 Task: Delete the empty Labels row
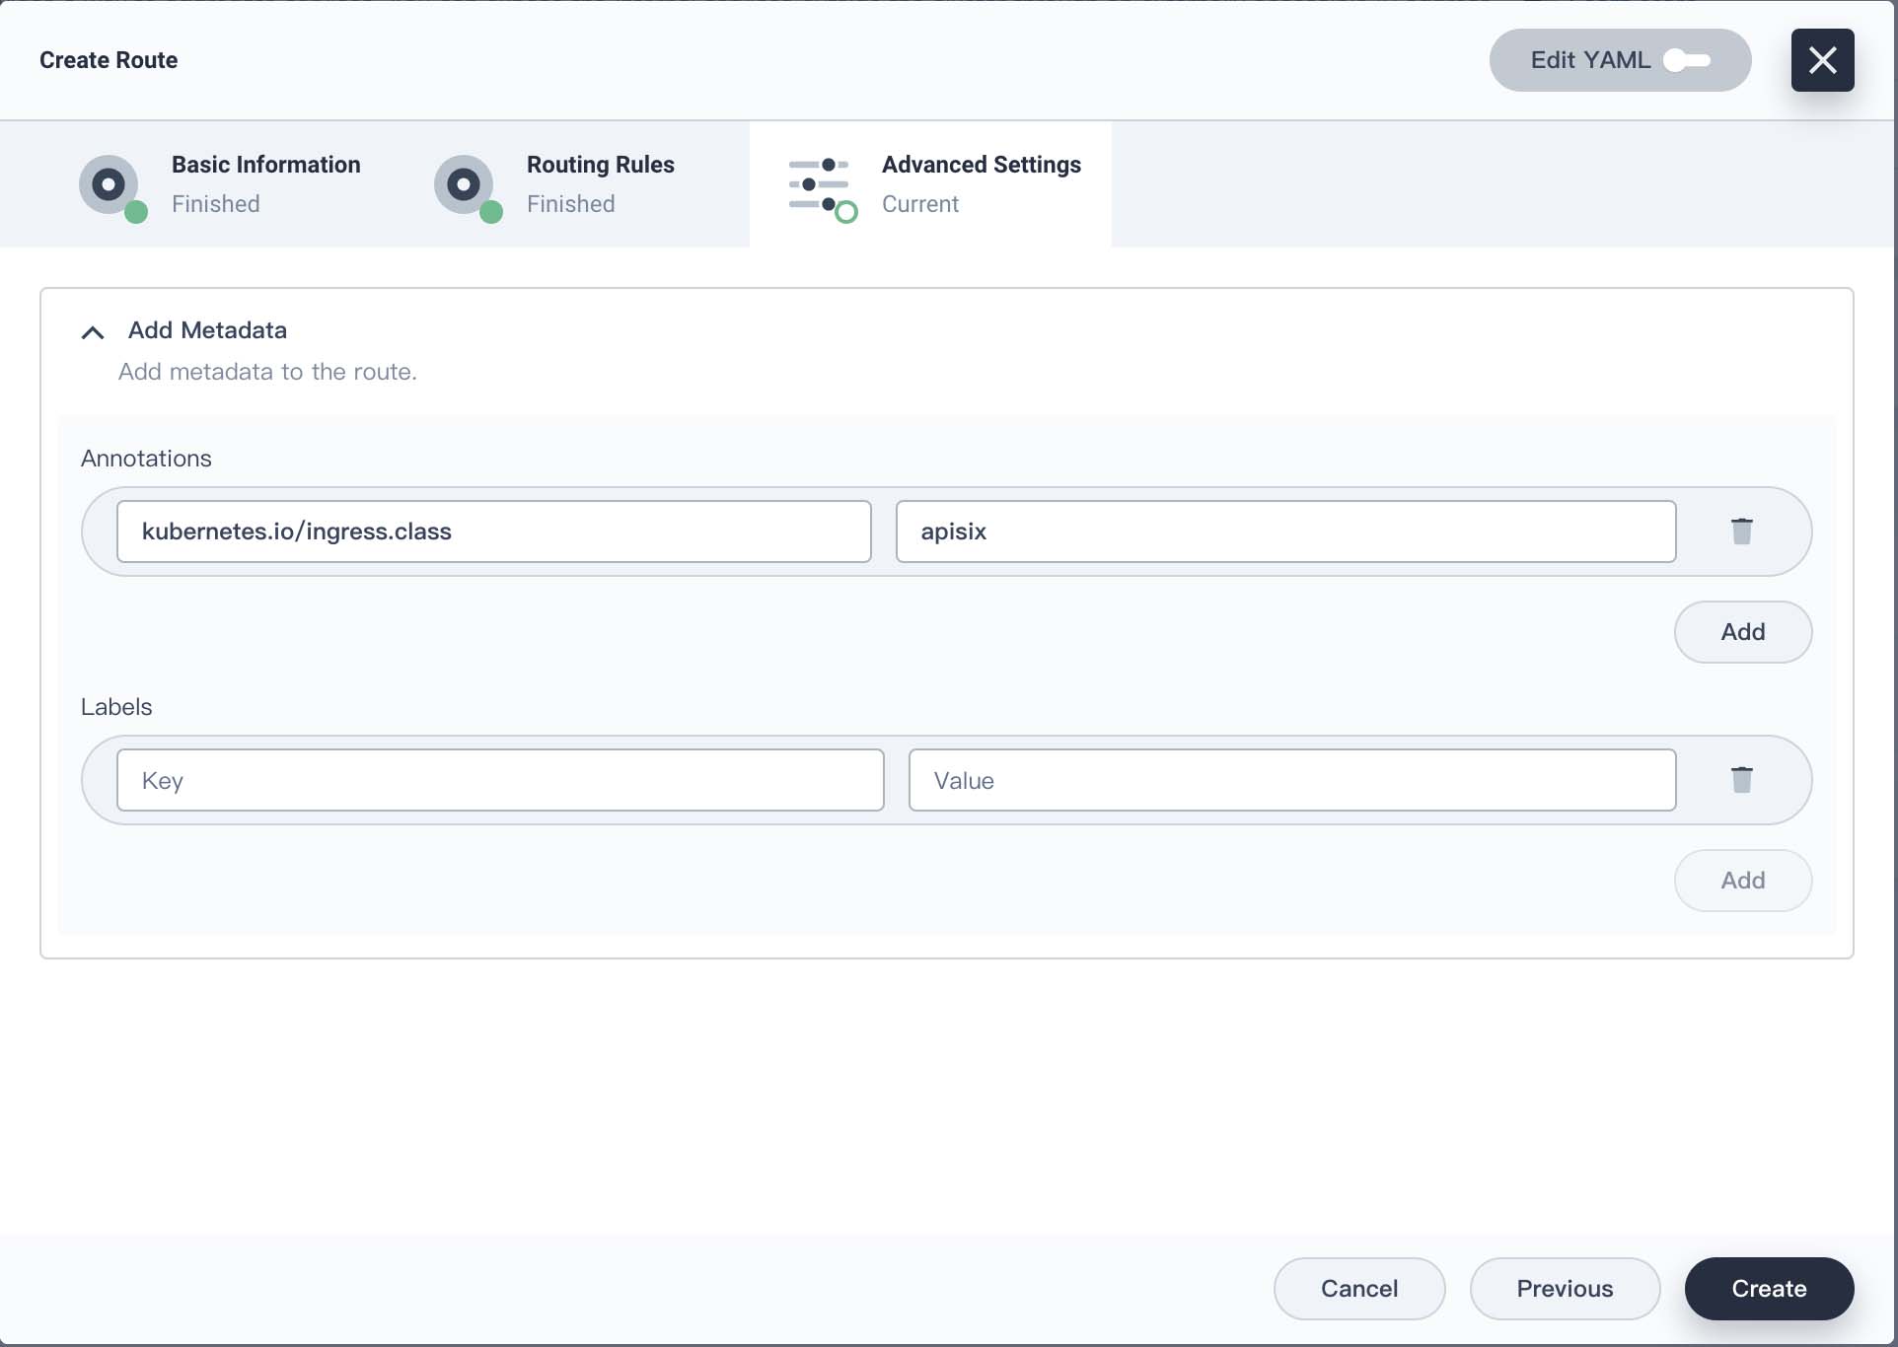[1741, 780]
